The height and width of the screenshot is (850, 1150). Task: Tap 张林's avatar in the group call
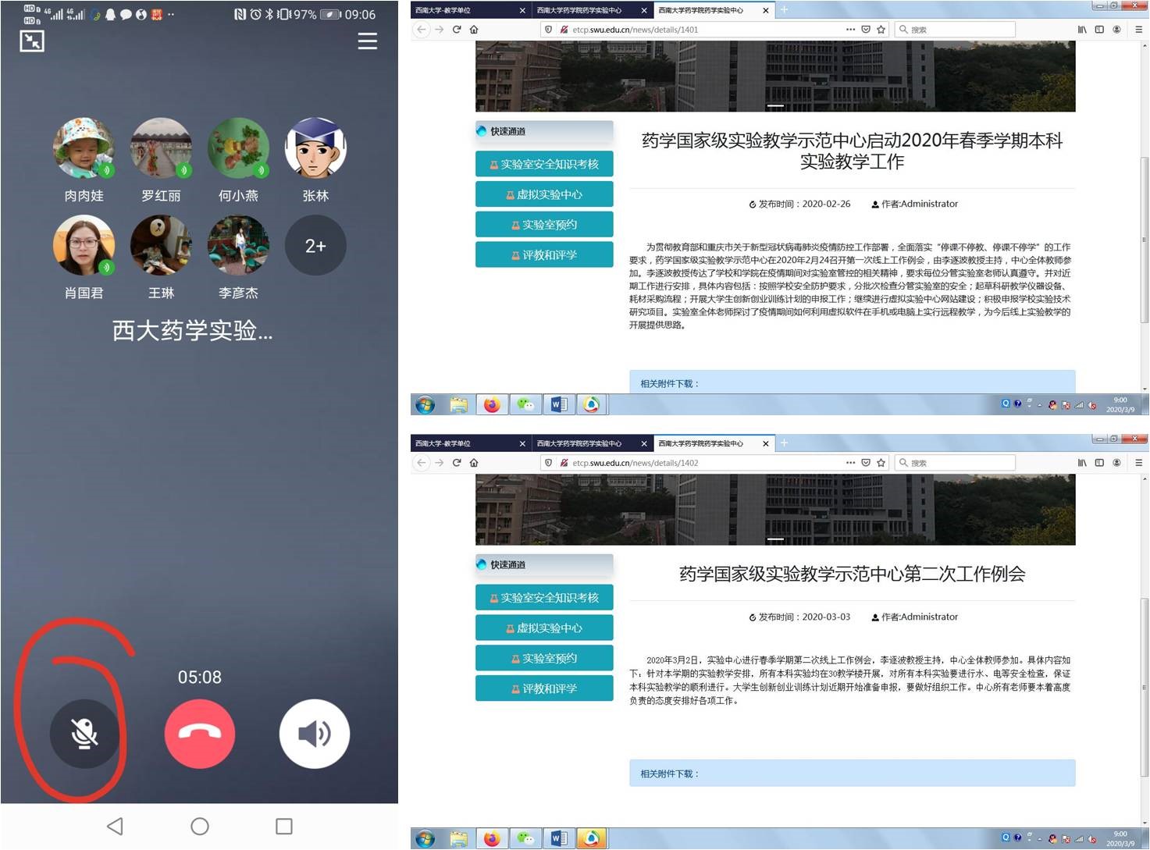(x=315, y=148)
